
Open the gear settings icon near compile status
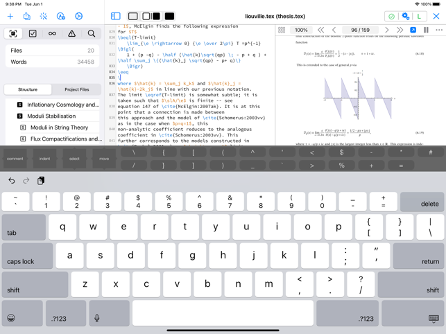[x=406, y=16]
